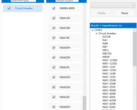Toggle the NXA40H checkbox
The height and width of the screenshot is (110, 137).
(54, 107)
